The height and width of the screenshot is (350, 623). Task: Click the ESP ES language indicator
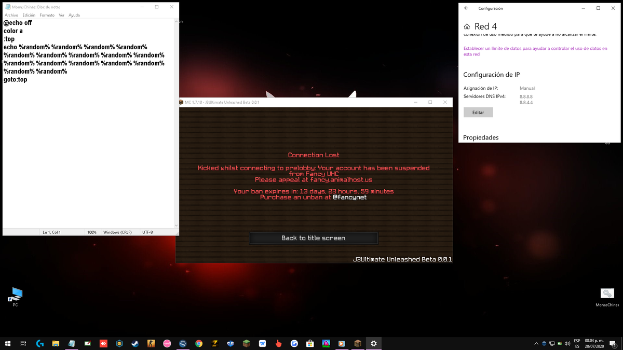[577, 343]
